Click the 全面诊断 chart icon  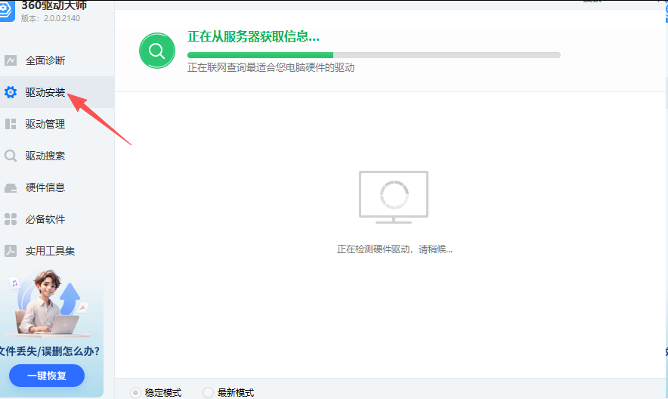[11, 60]
